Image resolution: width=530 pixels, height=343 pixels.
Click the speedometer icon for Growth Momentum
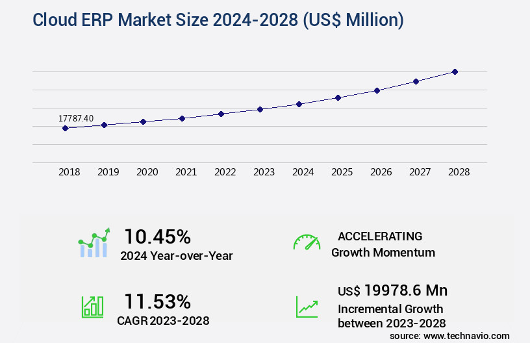click(x=307, y=242)
